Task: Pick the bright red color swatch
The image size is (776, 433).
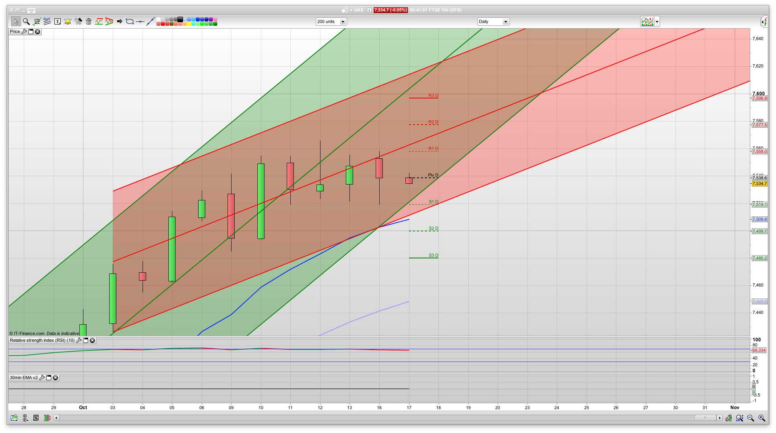Action: click(163, 24)
